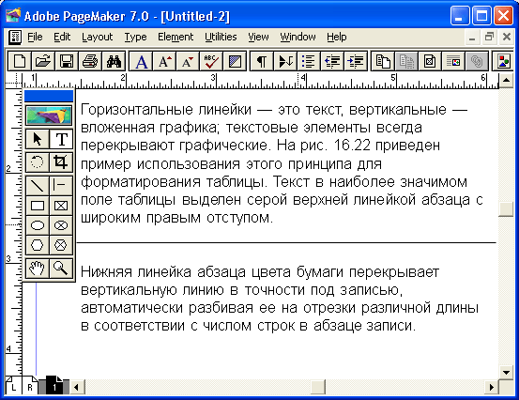The height and width of the screenshot is (400, 519).
Task: Decrease font size with smaller A icon
Action: [x=188, y=61]
